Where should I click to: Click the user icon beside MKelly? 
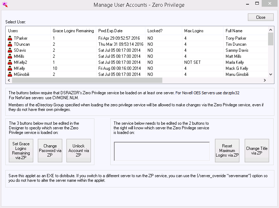[10, 68]
